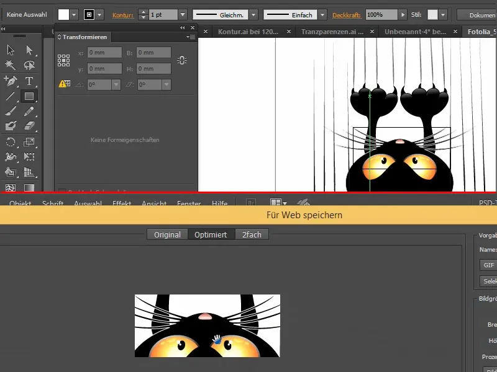This screenshot has height=372, width=497.
Task: Open the shear angle dropdown in Transformieren
Action: [x=166, y=84]
